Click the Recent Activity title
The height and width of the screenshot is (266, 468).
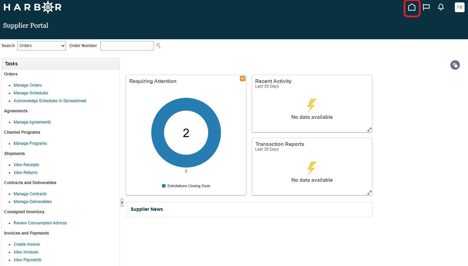click(x=273, y=81)
